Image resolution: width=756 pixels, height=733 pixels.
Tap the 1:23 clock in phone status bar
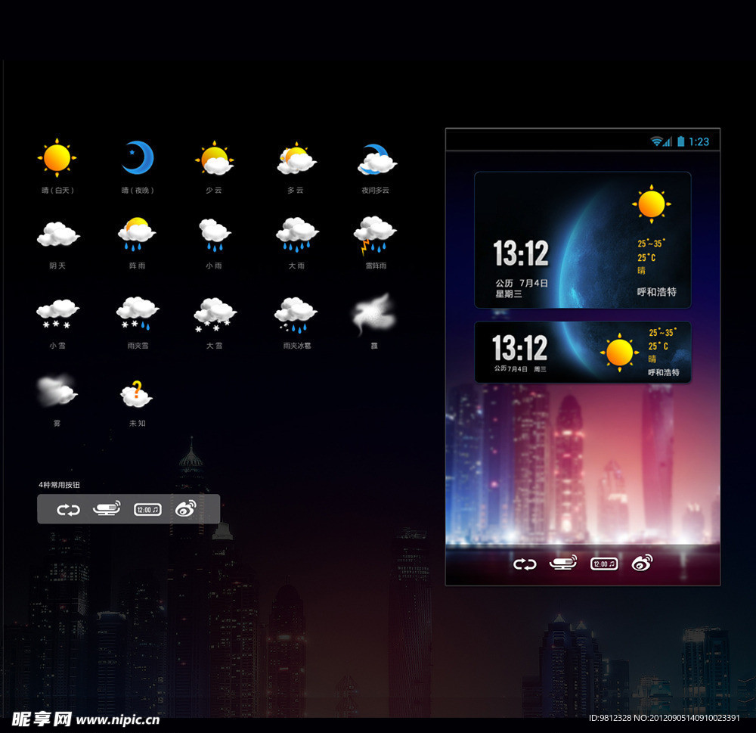(x=699, y=141)
